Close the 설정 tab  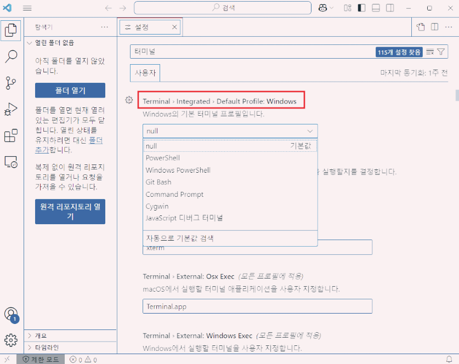(174, 27)
